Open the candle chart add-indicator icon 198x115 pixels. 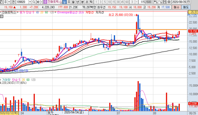[x=156, y=2]
